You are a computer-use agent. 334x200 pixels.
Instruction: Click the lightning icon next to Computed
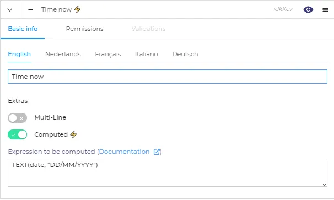click(73, 134)
